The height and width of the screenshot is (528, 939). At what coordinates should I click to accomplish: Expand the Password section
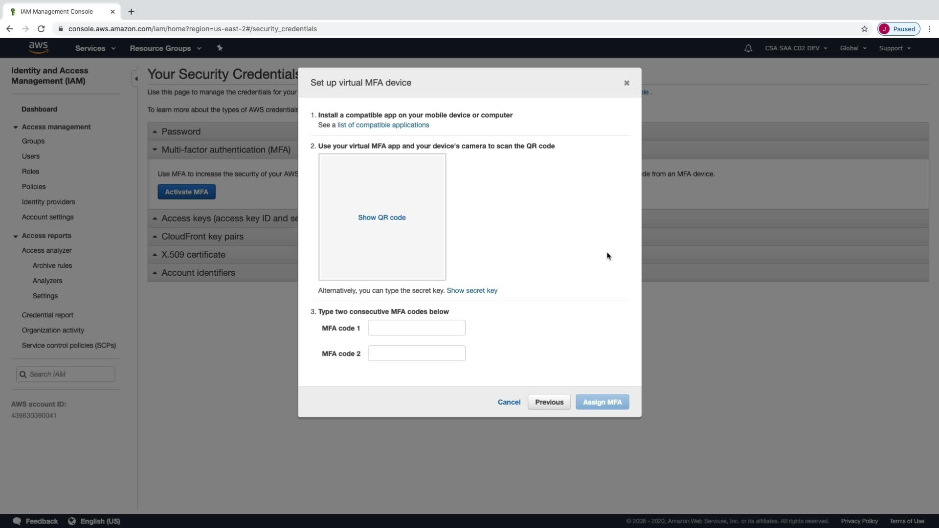coord(180,132)
